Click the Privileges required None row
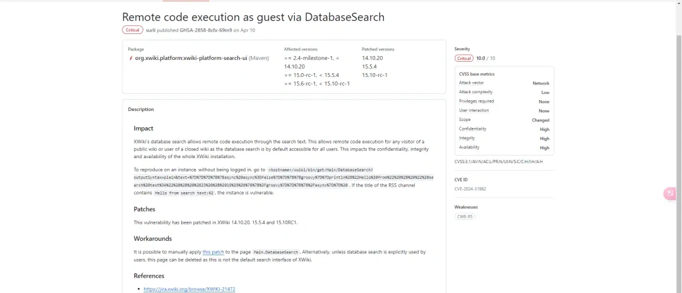The image size is (682, 293). (504, 101)
